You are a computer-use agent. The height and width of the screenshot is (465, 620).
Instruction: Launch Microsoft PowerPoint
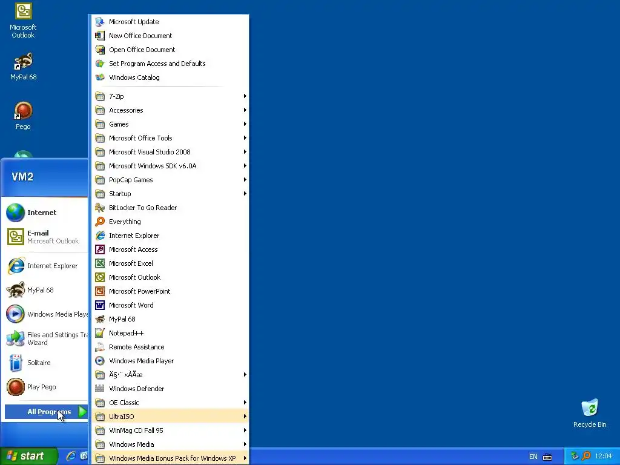(170, 291)
